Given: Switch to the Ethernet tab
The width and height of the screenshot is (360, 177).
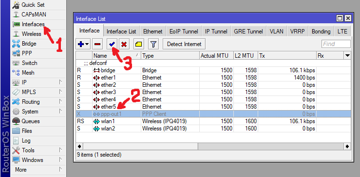Looking at the screenshot, I should point(152,32).
